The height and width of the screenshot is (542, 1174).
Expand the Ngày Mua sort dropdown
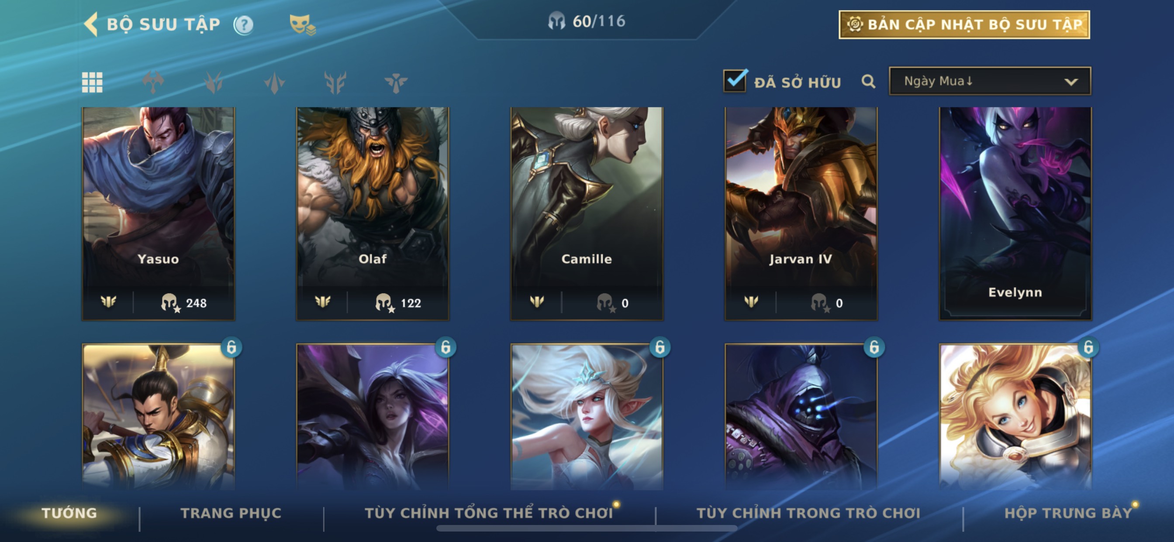click(990, 82)
